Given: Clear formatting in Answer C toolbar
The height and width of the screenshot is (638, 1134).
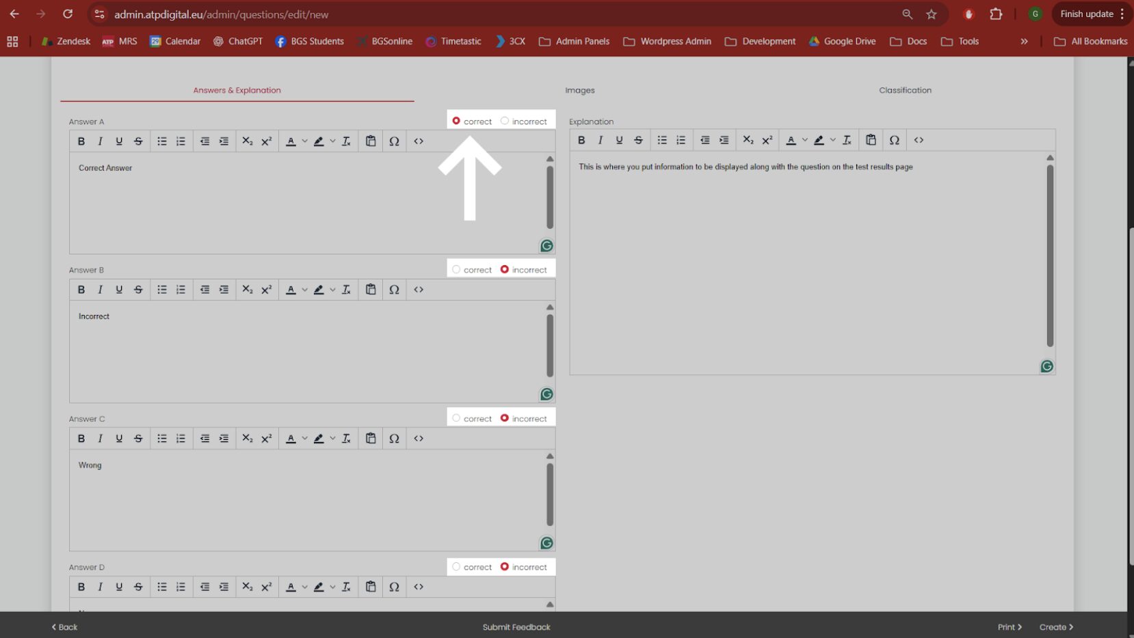Looking at the screenshot, I should click(346, 439).
